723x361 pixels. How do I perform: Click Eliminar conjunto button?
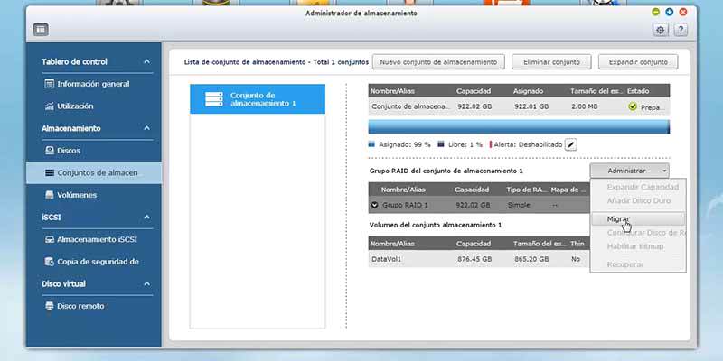pyautogui.click(x=551, y=62)
